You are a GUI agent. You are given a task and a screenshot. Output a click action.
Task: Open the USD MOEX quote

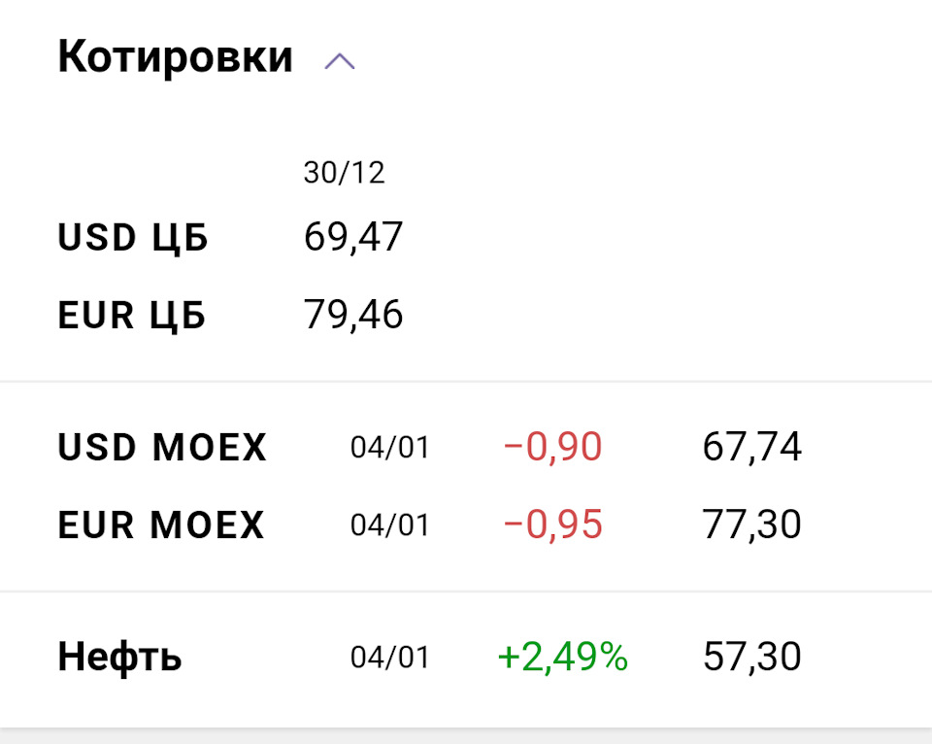point(162,448)
